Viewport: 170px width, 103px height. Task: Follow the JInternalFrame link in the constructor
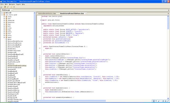pos(77,46)
